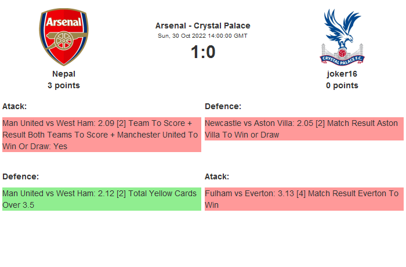406x267 pixels.
Task: Click the 3.13 odds in Everton bet
Action: click(286, 193)
